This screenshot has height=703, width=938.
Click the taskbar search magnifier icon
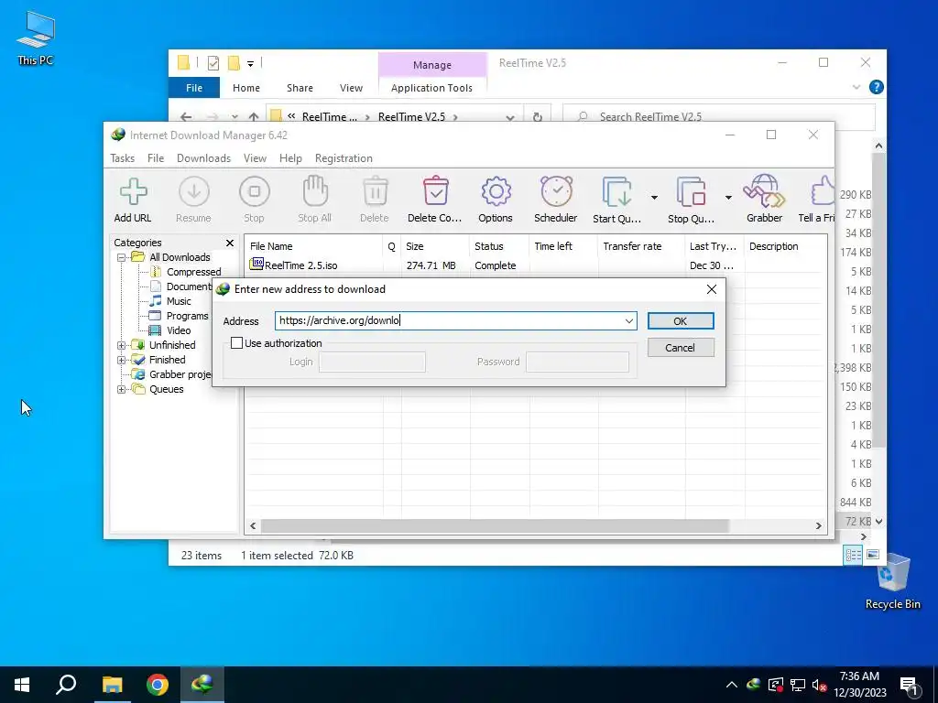click(66, 685)
